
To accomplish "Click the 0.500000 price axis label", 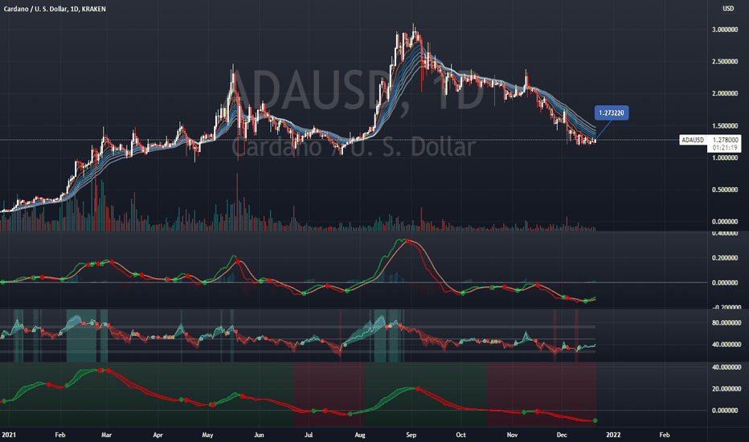I will click(x=725, y=190).
